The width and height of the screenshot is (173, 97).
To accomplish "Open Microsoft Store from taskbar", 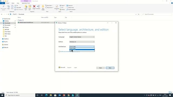I will click(x=55, y=95).
